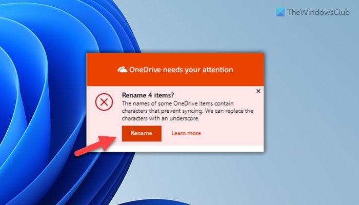Dismiss the rename notification with X
This screenshot has width=359, height=205.
pyautogui.click(x=258, y=91)
